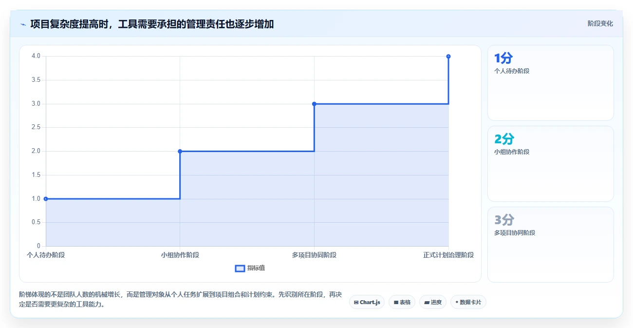Image resolution: width=633 pixels, height=328 pixels.
Task: Click the 小组协作阶段 x-axis label
Action: tap(180, 255)
